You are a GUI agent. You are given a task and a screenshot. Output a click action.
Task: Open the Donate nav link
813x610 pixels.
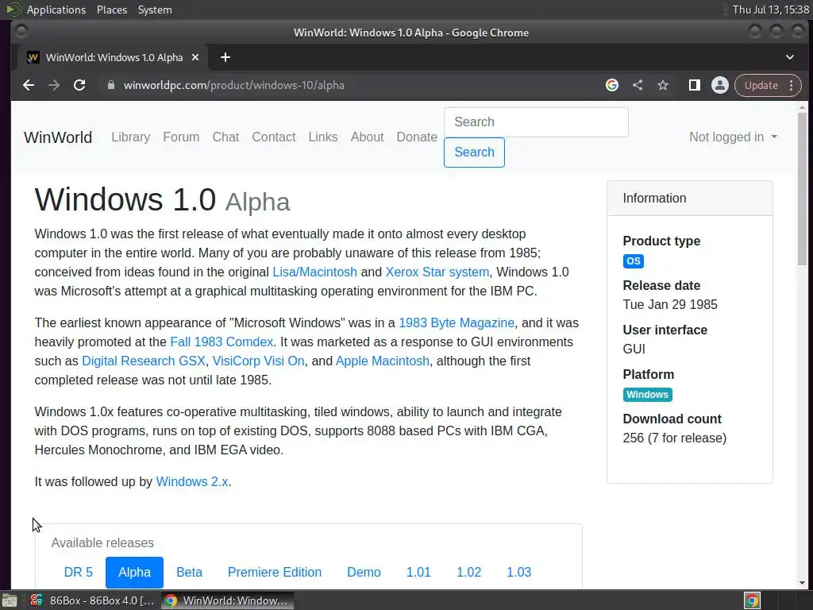pyautogui.click(x=417, y=137)
